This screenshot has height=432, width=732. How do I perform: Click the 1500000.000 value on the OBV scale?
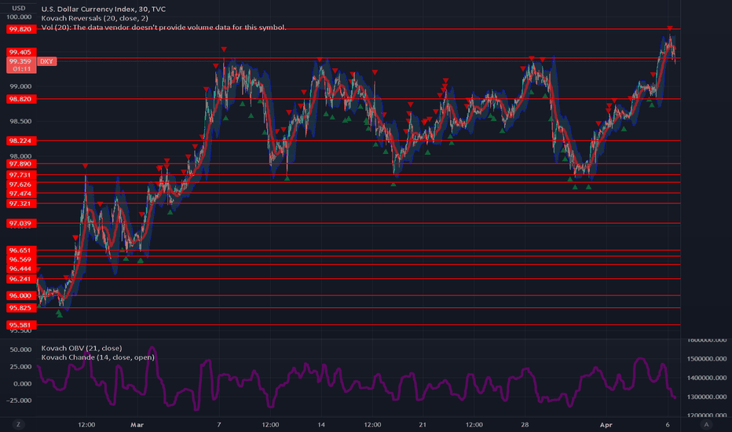click(x=706, y=359)
